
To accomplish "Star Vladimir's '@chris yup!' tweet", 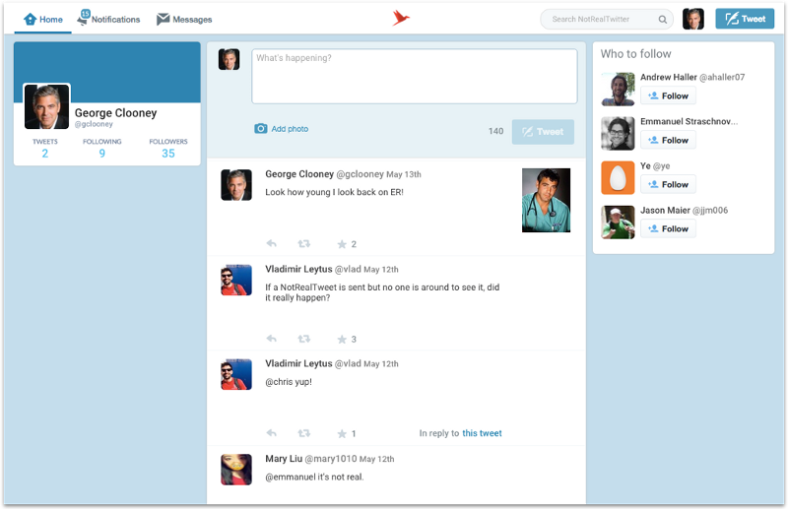I will [342, 433].
